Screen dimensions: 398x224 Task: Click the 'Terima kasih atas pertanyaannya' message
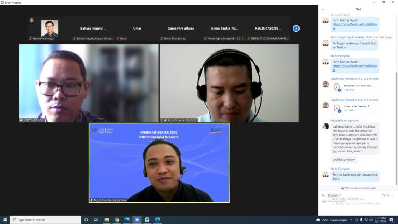click(355, 176)
